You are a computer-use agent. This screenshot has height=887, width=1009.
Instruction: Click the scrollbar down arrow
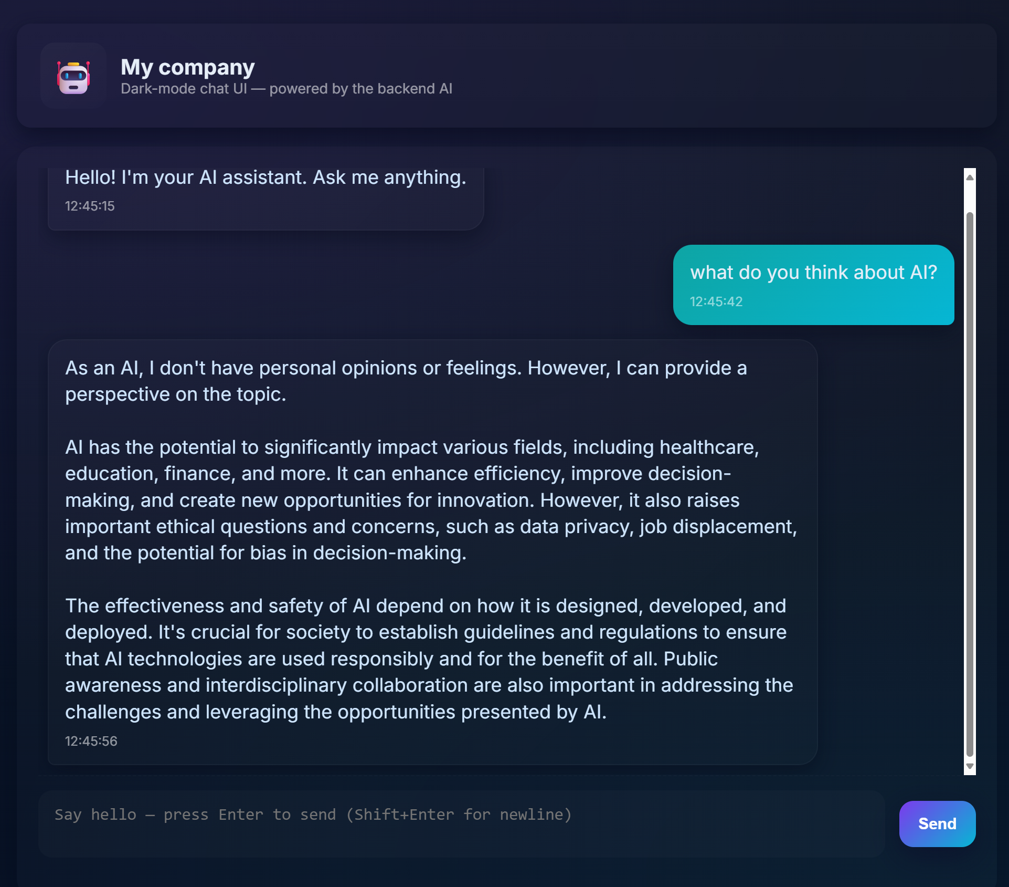tap(969, 766)
